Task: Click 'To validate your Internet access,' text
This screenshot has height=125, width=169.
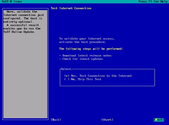Action: [x=87, y=39]
